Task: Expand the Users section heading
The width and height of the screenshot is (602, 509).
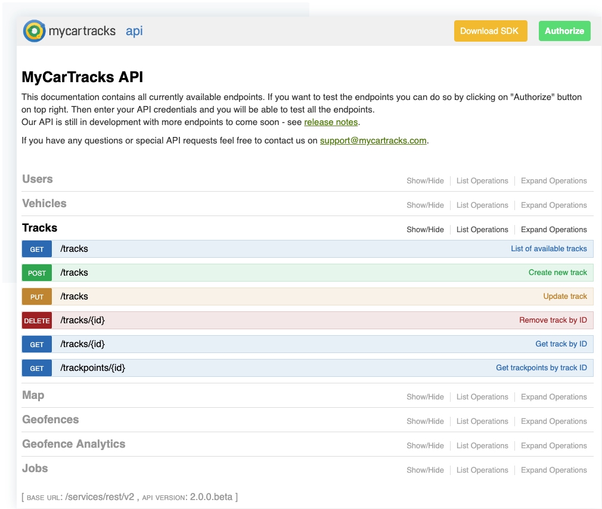Action: (x=37, y=179)
